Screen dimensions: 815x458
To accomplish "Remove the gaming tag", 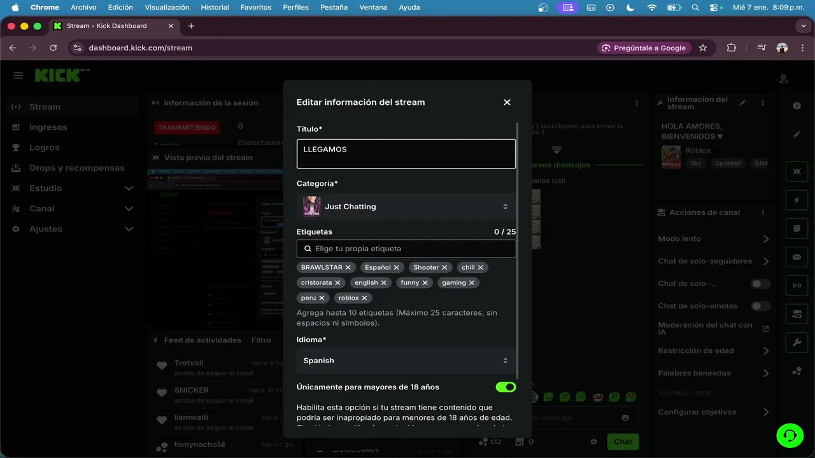I will [472, 283].
